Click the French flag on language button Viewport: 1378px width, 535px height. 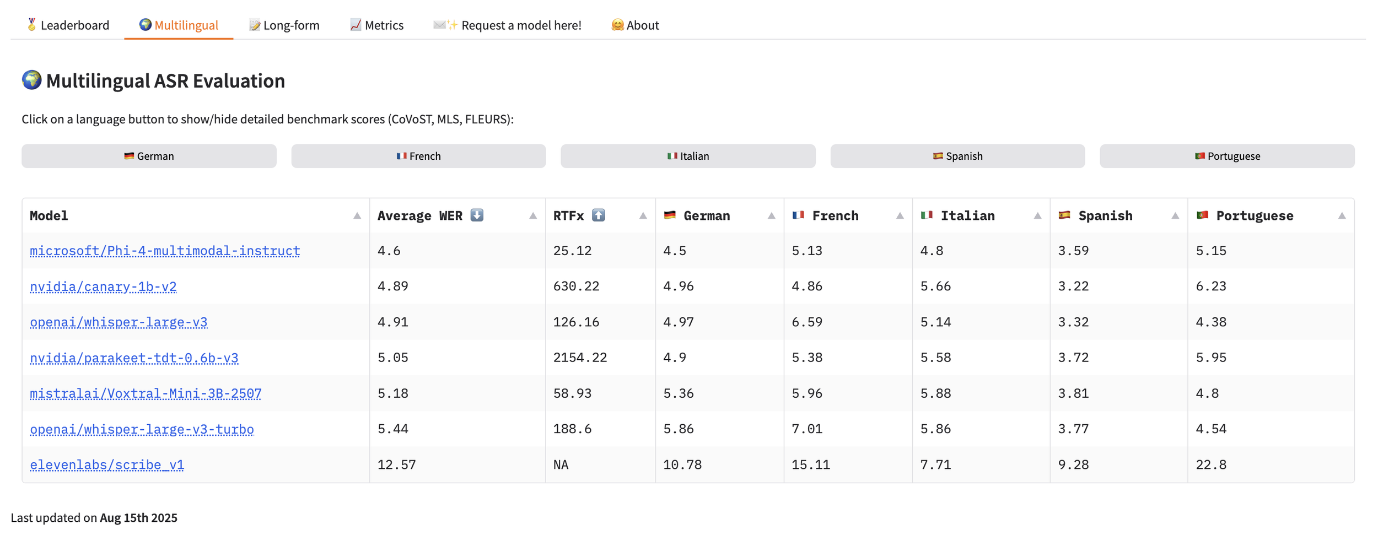[x=401, y=156]
